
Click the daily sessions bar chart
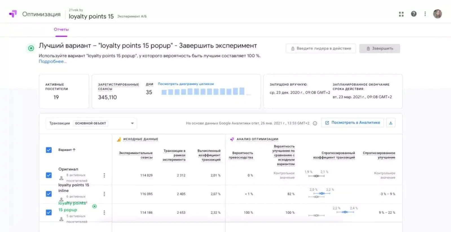206,92
